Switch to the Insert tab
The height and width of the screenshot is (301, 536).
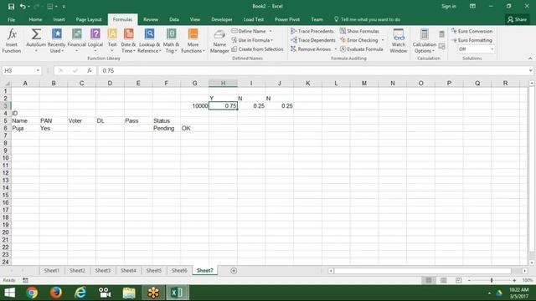59,19
